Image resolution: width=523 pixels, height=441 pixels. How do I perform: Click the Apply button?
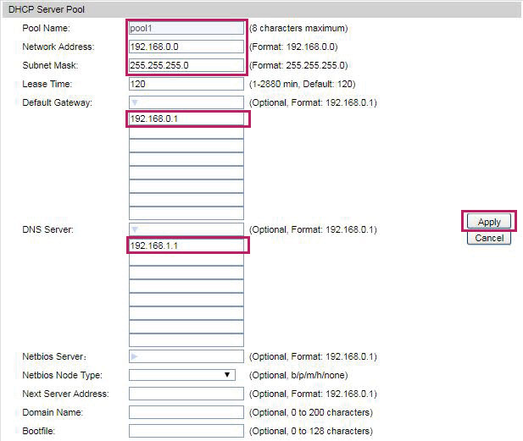click(x=489, y=222)
